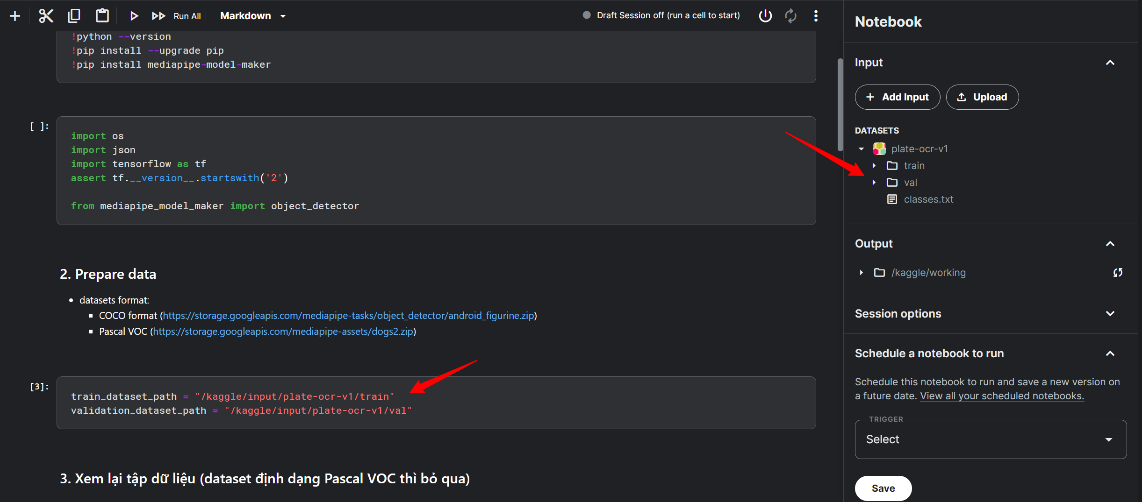Expand the train folder
This screenshot has width=1142, height=502.
pyautogui.click(x=874, y=166)
